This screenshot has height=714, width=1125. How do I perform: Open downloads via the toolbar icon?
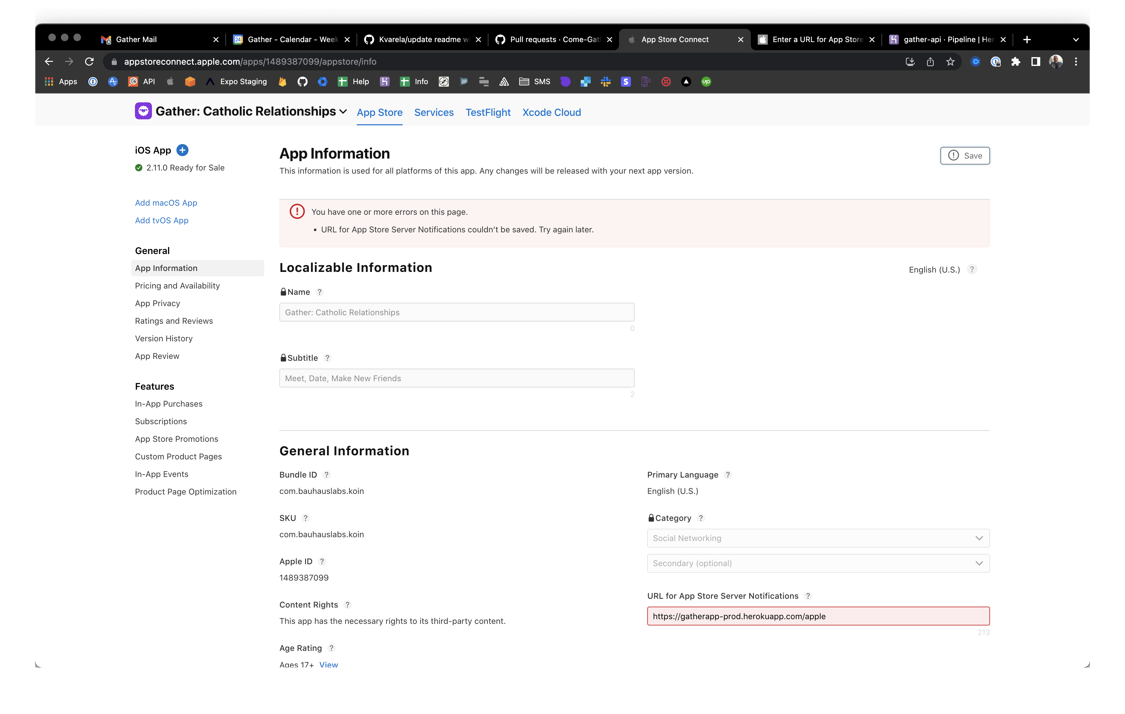click(x=910, y=61)
